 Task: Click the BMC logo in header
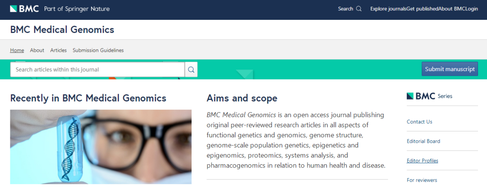(24, 9)
